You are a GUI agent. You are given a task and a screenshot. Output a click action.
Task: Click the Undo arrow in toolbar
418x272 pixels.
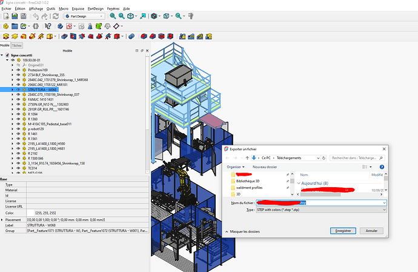[36, 16]
